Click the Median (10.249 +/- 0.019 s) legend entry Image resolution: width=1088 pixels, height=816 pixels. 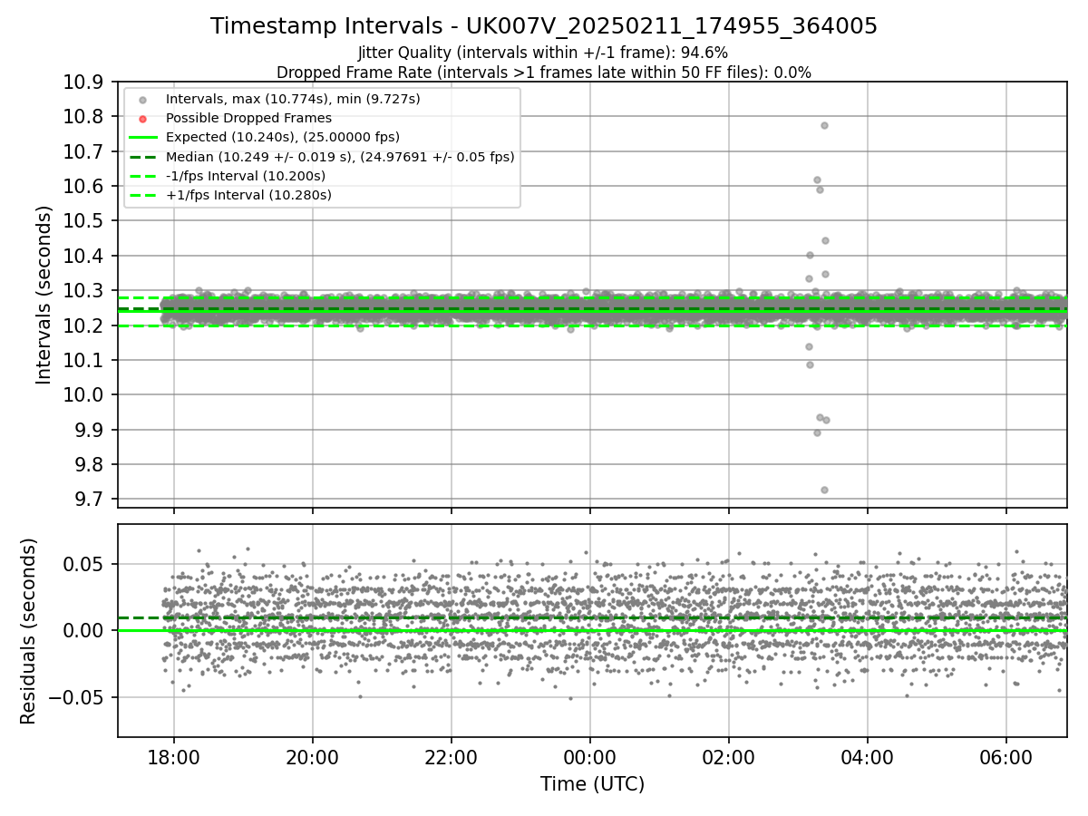[x=340, y=157]
